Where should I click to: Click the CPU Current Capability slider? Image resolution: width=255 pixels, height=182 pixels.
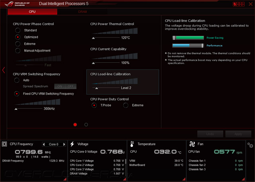point(106,63)
